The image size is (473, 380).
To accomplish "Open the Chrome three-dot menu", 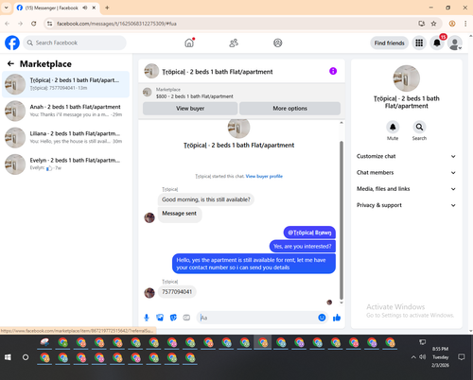I will pyautogui.click(x=465, y=24).
